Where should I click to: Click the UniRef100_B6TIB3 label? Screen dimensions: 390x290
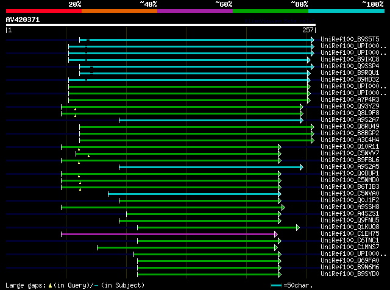point(350,187)
